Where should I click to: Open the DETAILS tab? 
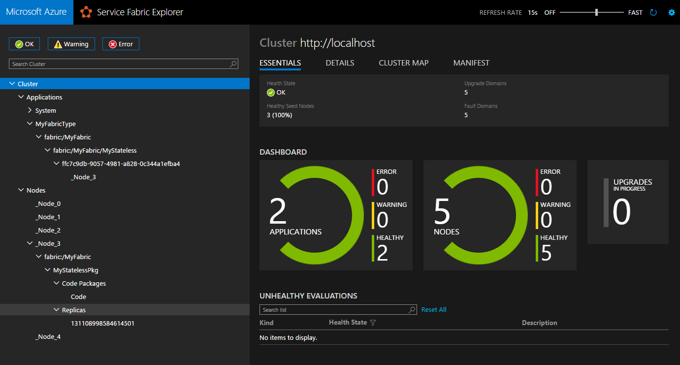coord(340,63)
